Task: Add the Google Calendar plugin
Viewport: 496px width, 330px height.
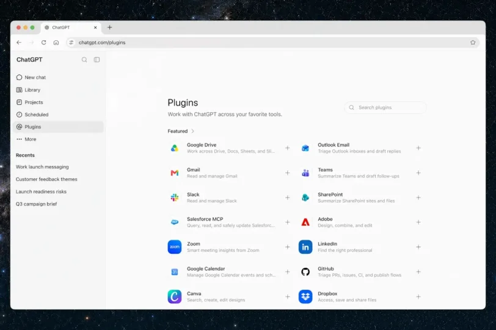Action: click(x=287, y=272)
